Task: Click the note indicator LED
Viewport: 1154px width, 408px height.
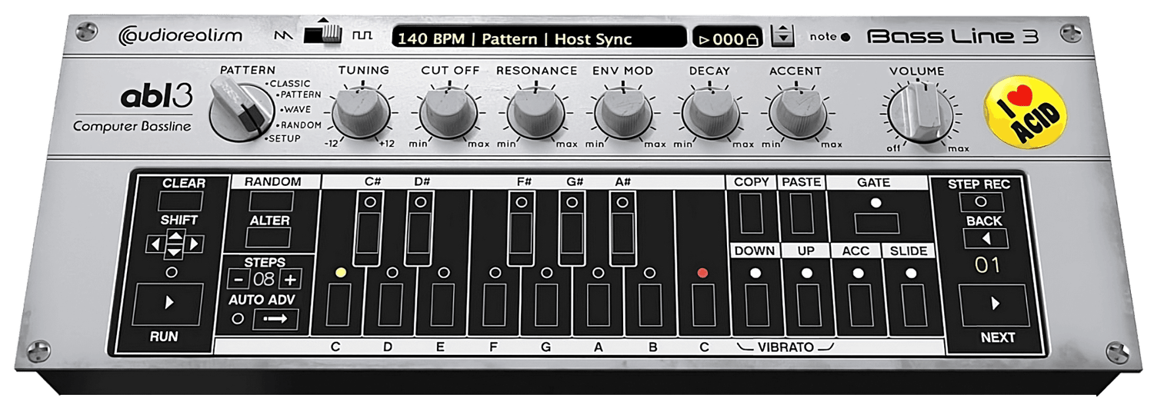Action: (x=846, y=37)
